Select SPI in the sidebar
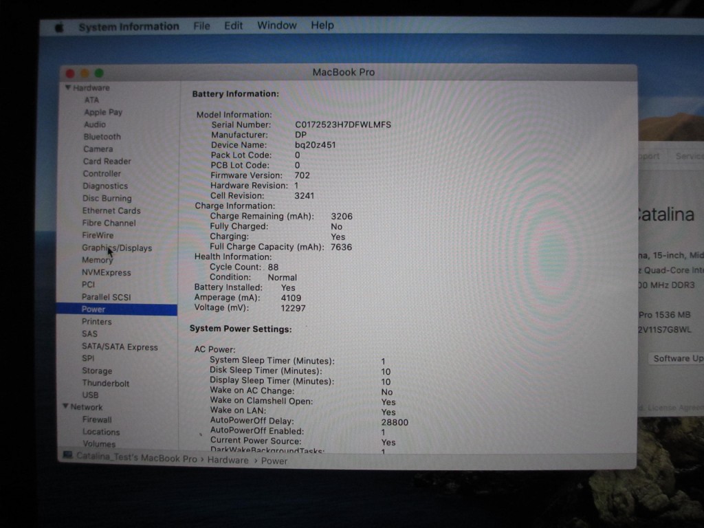The image size is (704, 528). (88, 358)
